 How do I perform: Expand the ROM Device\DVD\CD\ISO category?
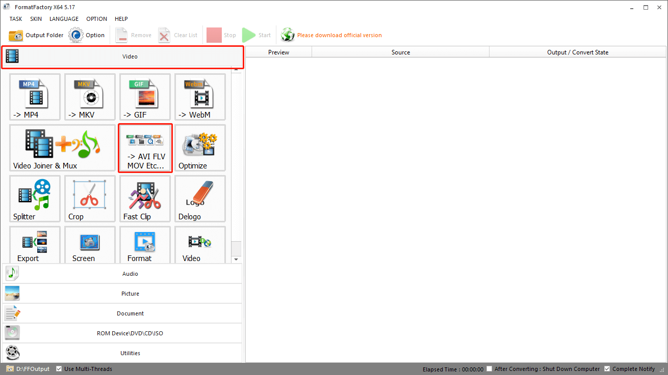pyautogui.click(x=122, y=333)
